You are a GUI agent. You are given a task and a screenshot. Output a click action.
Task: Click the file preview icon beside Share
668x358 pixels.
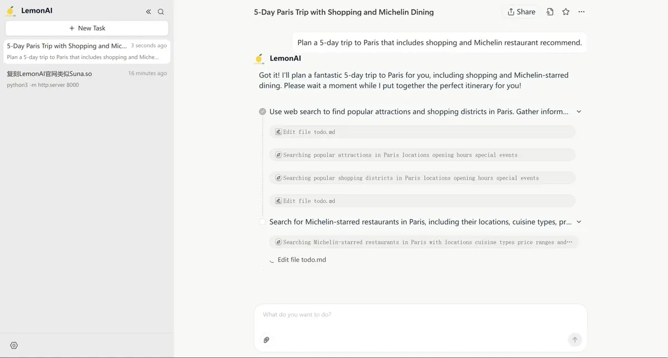(550, 12)
